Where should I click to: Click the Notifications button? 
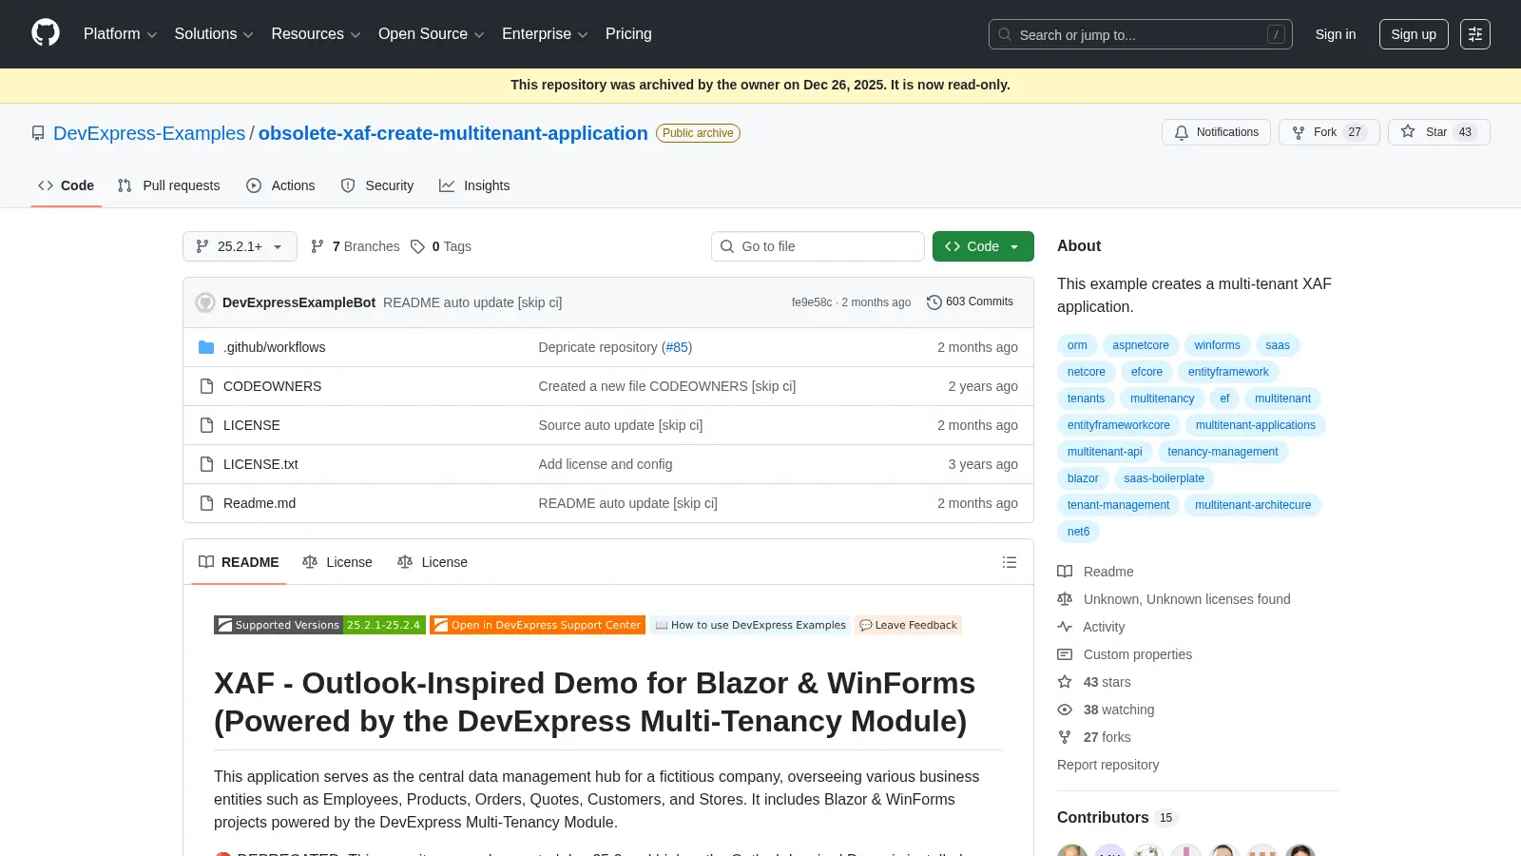click(1216, 132)
